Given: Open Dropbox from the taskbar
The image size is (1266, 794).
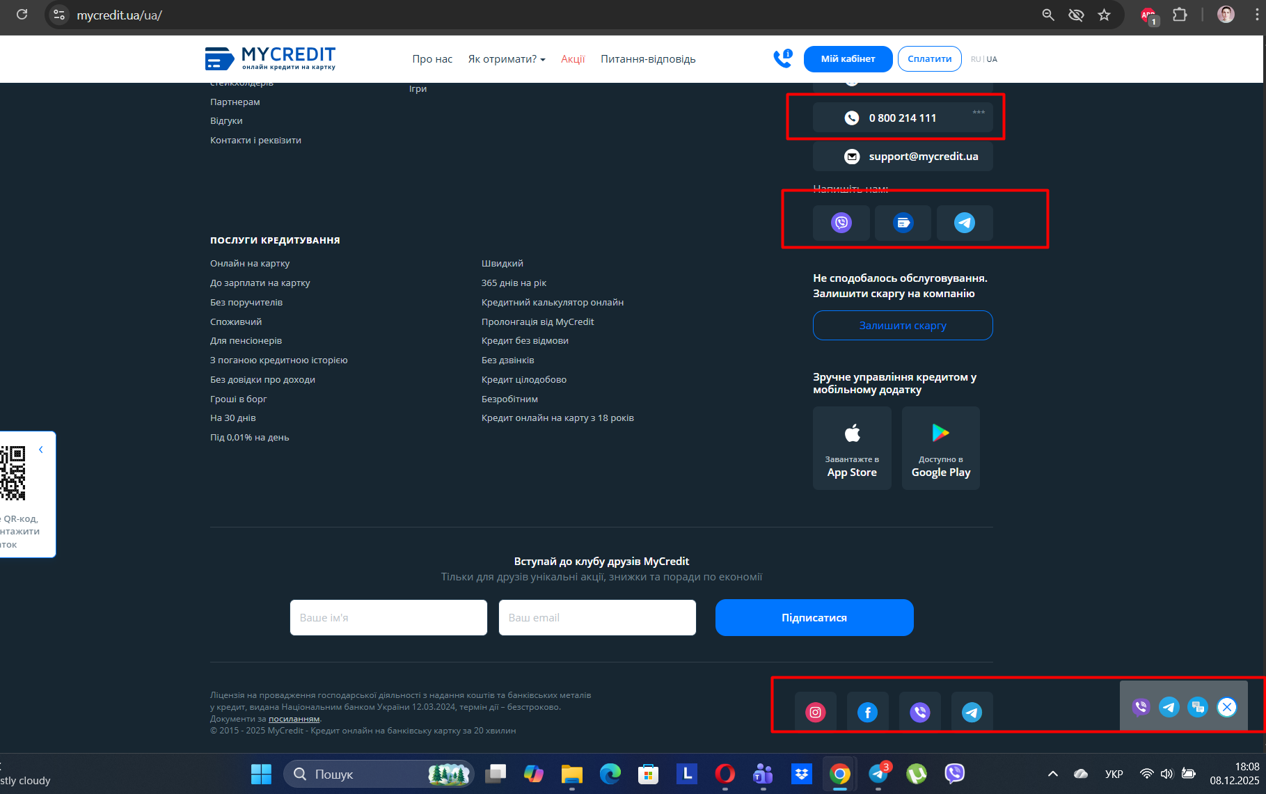Looking at the screenshot, I should tap(802, 774).
